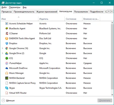Click the Меньше link
114x105 pixels.
pyautogui.click(x=10, y=101)
